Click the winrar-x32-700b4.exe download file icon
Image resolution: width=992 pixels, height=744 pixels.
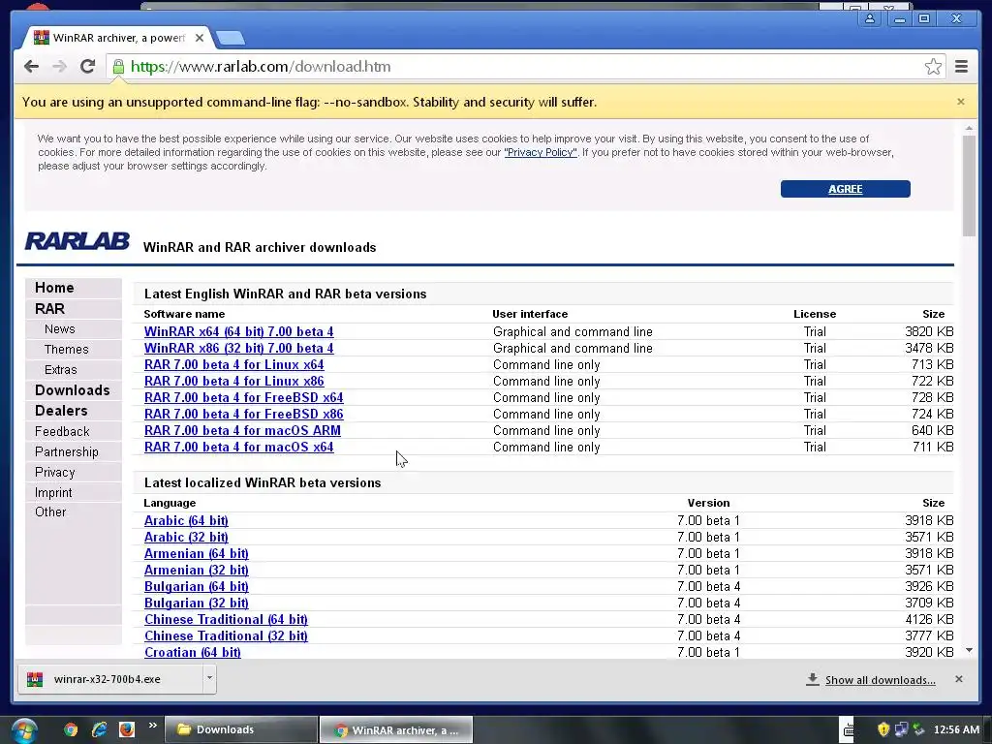[x=35, y=679]
